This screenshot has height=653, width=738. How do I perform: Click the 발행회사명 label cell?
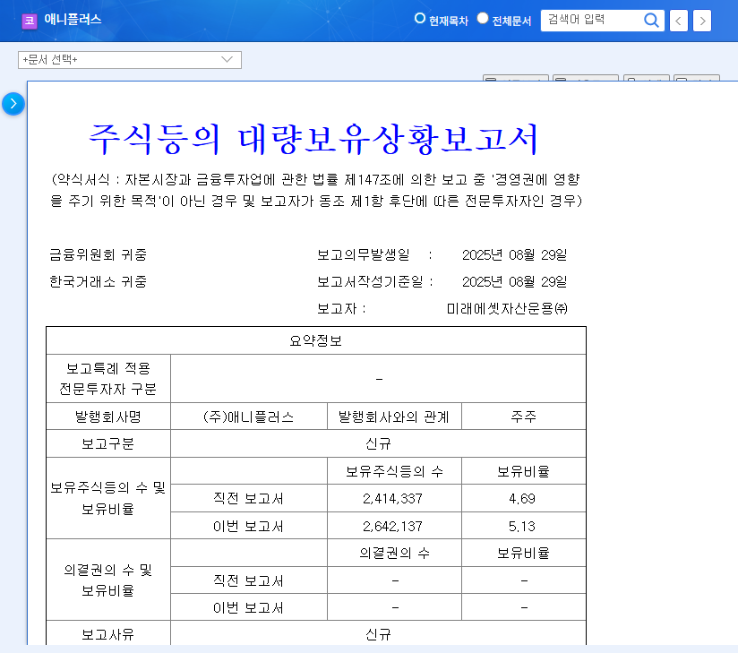pyautogui.click(x=108, y=417)
